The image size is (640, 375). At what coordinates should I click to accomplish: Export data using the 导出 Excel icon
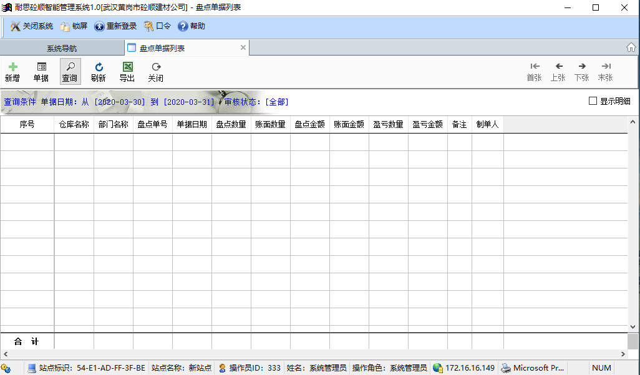[x=127, y=67]
